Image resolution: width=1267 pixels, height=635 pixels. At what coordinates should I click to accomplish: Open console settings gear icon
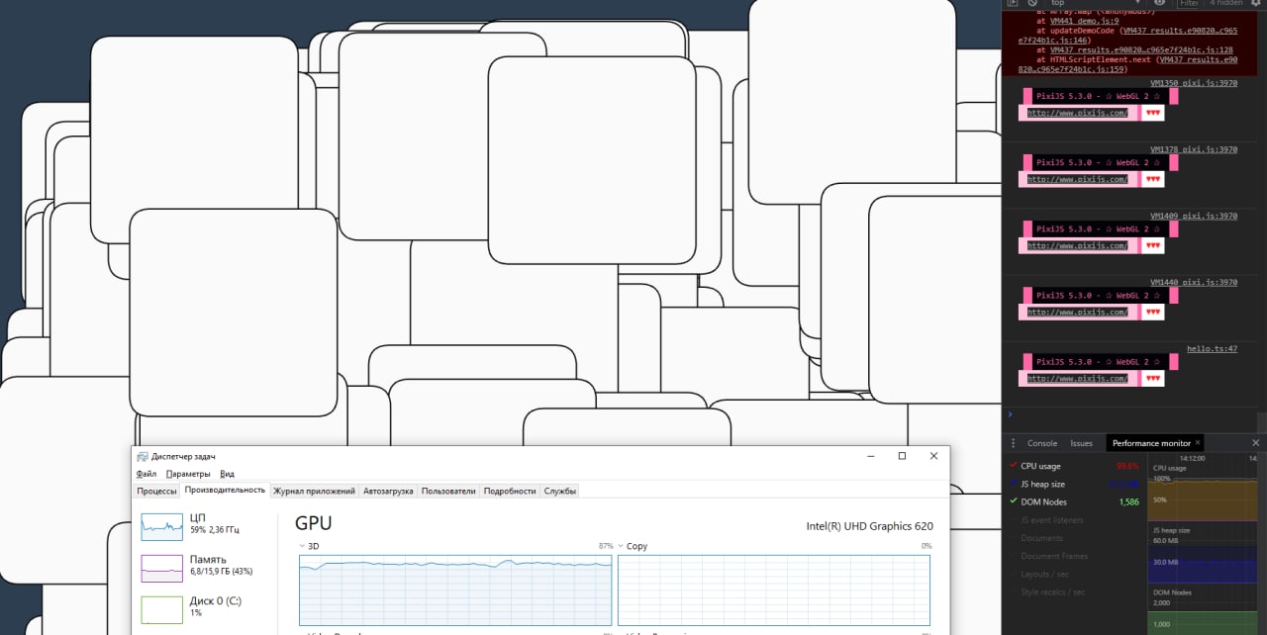(x=1257, y=3)
